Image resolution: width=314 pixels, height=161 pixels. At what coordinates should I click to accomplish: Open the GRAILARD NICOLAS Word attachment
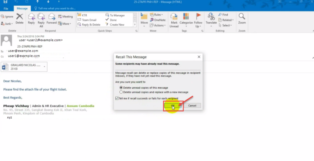[22, 67]
